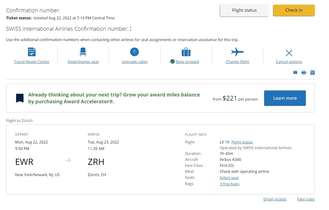The image size is (329, 210).
Task: Click the First (O) fare class value
Action: pos(227,165)
